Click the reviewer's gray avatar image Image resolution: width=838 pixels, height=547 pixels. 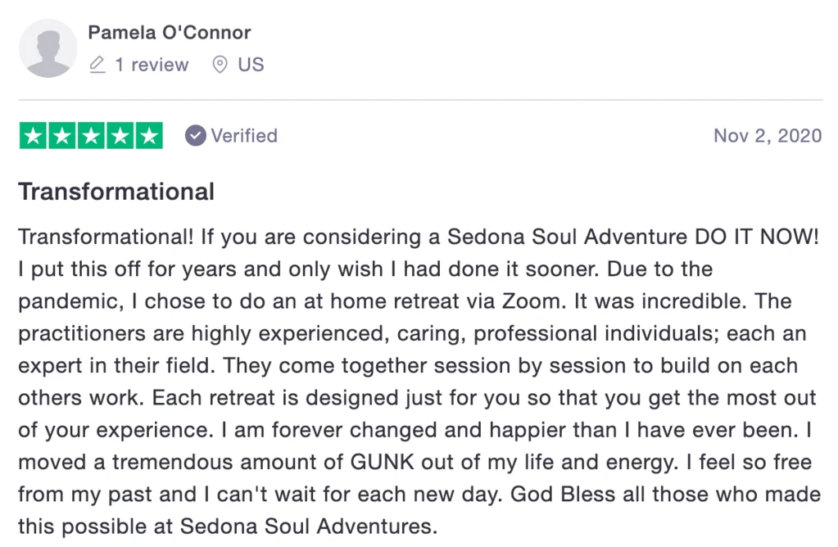click(48, 49)
